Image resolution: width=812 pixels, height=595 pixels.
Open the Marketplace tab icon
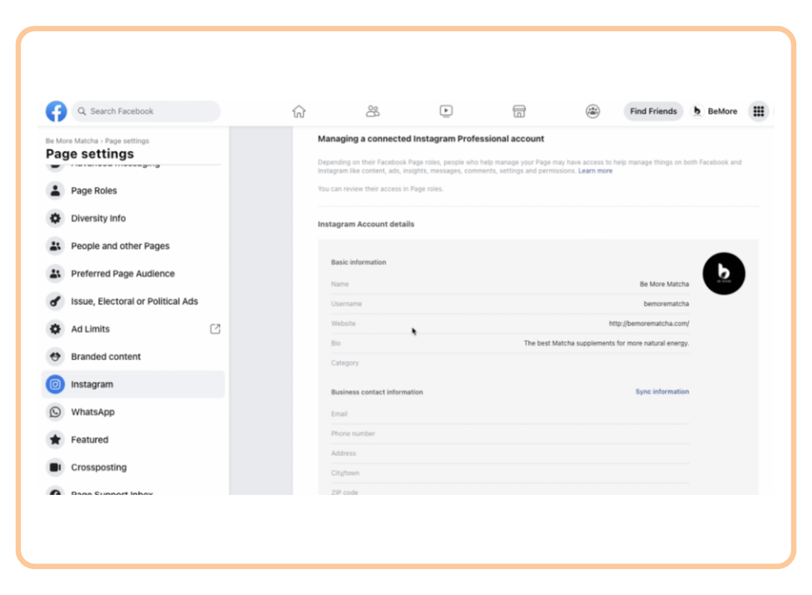(x=519, y=111)
